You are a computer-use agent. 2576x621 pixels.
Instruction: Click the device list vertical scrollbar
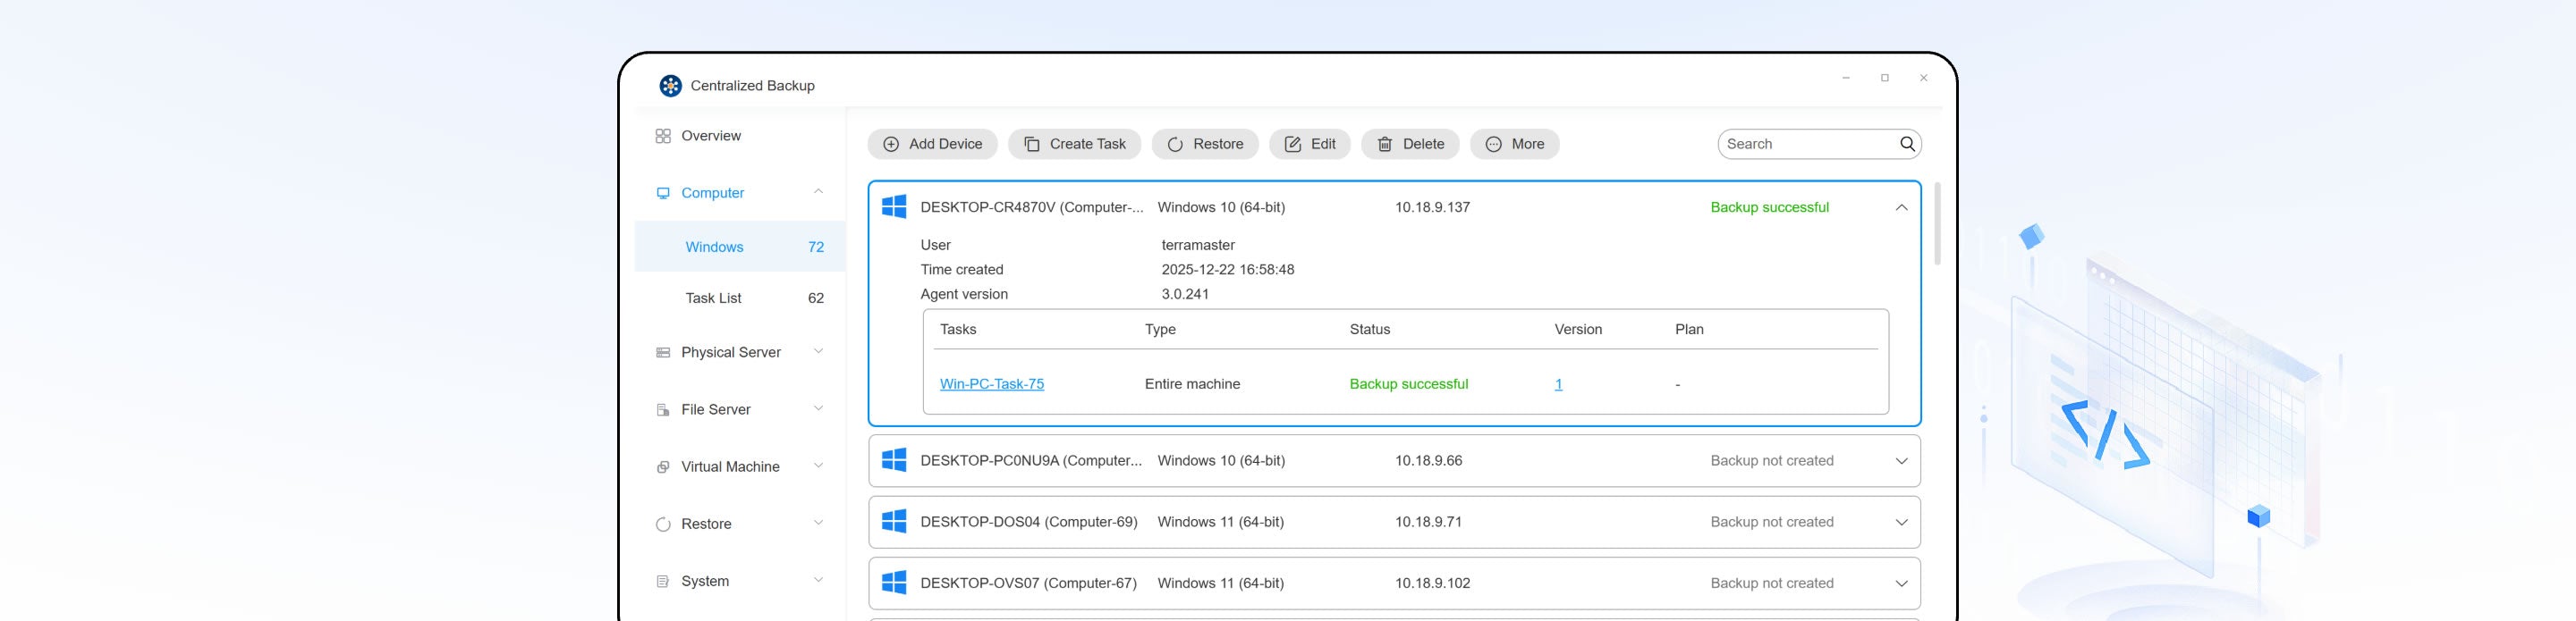pyautogui.click(x=1937, y=224)
